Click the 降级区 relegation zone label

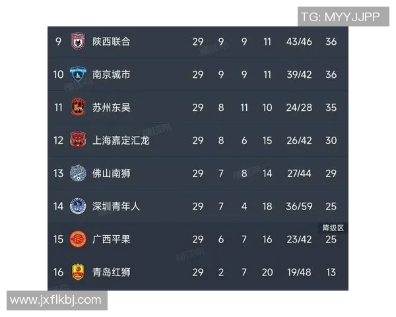click(x=333, y=228)
